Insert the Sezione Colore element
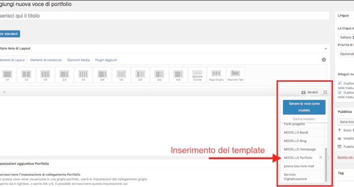This screenshot has width=354, height=187. tap(197, 75)
